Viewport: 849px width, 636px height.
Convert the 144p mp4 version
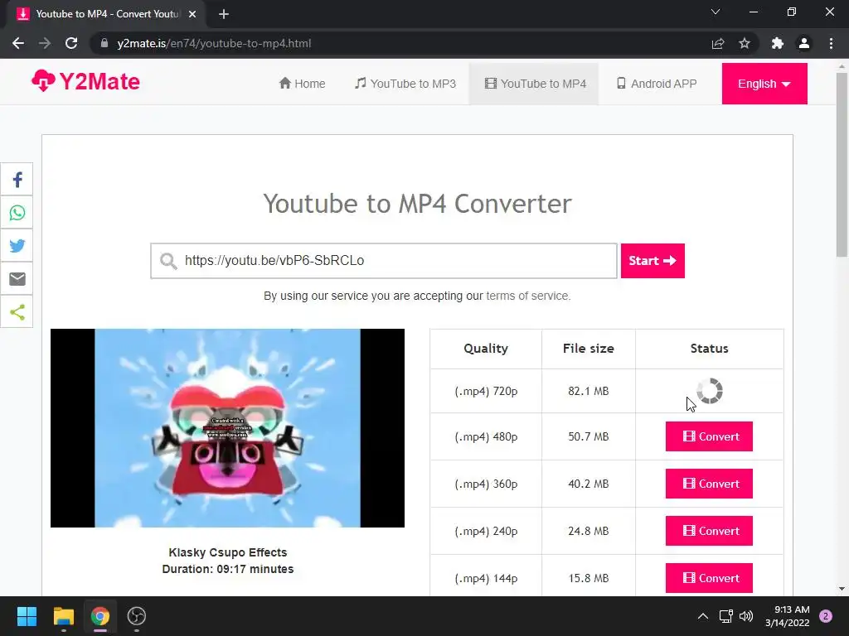pos(709,578)
